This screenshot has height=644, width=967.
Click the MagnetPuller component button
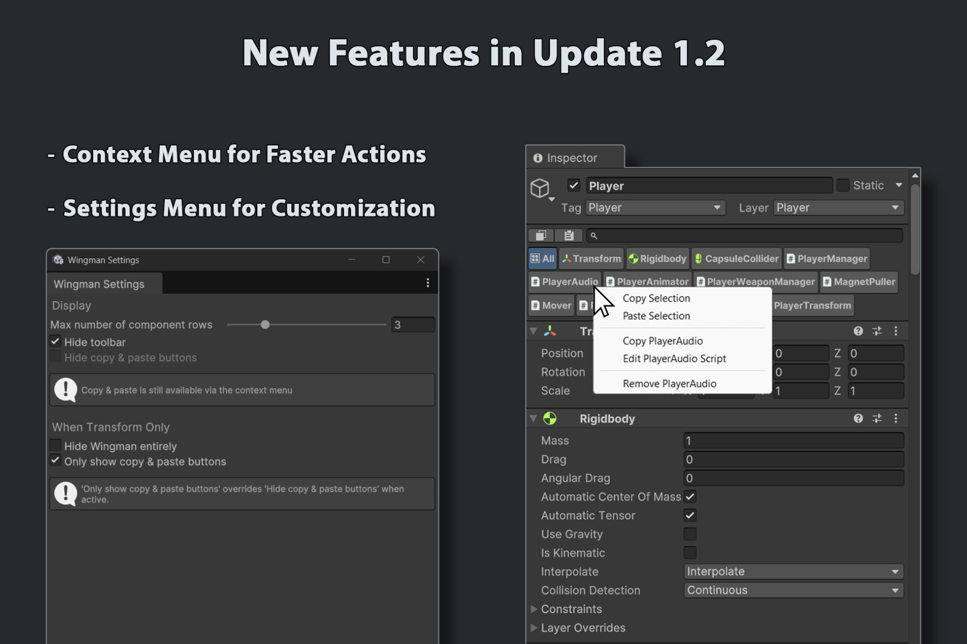coord(859,282)
